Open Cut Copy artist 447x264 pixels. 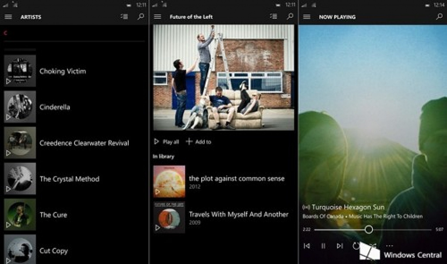(54, 251)
